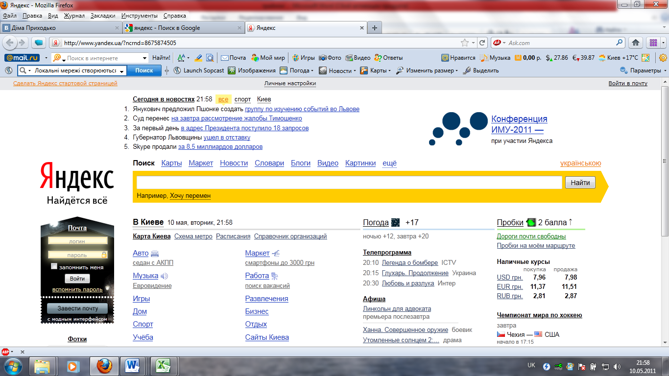The height and width of the screenshot is (376, 669).
Task: Open the map icon in Mail.ru toolbar
Action: pyautogui.click(x=645, y=58)
